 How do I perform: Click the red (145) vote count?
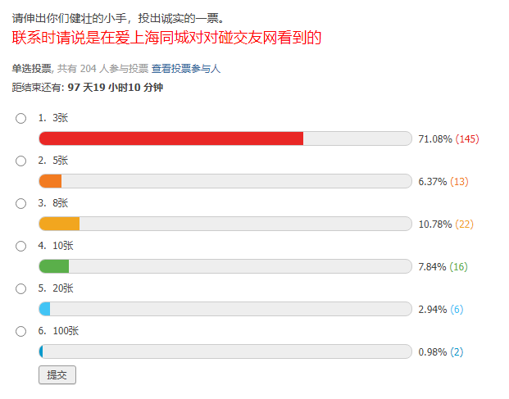click(467, 138)
